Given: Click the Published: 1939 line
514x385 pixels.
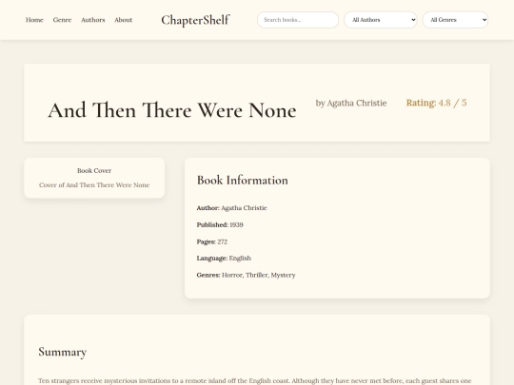Looking at the screenshot, I should coord(220,225).
